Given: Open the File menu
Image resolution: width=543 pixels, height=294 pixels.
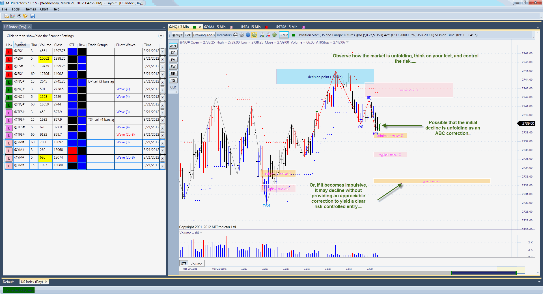Looking at the screenshot, I should [5, 9].
